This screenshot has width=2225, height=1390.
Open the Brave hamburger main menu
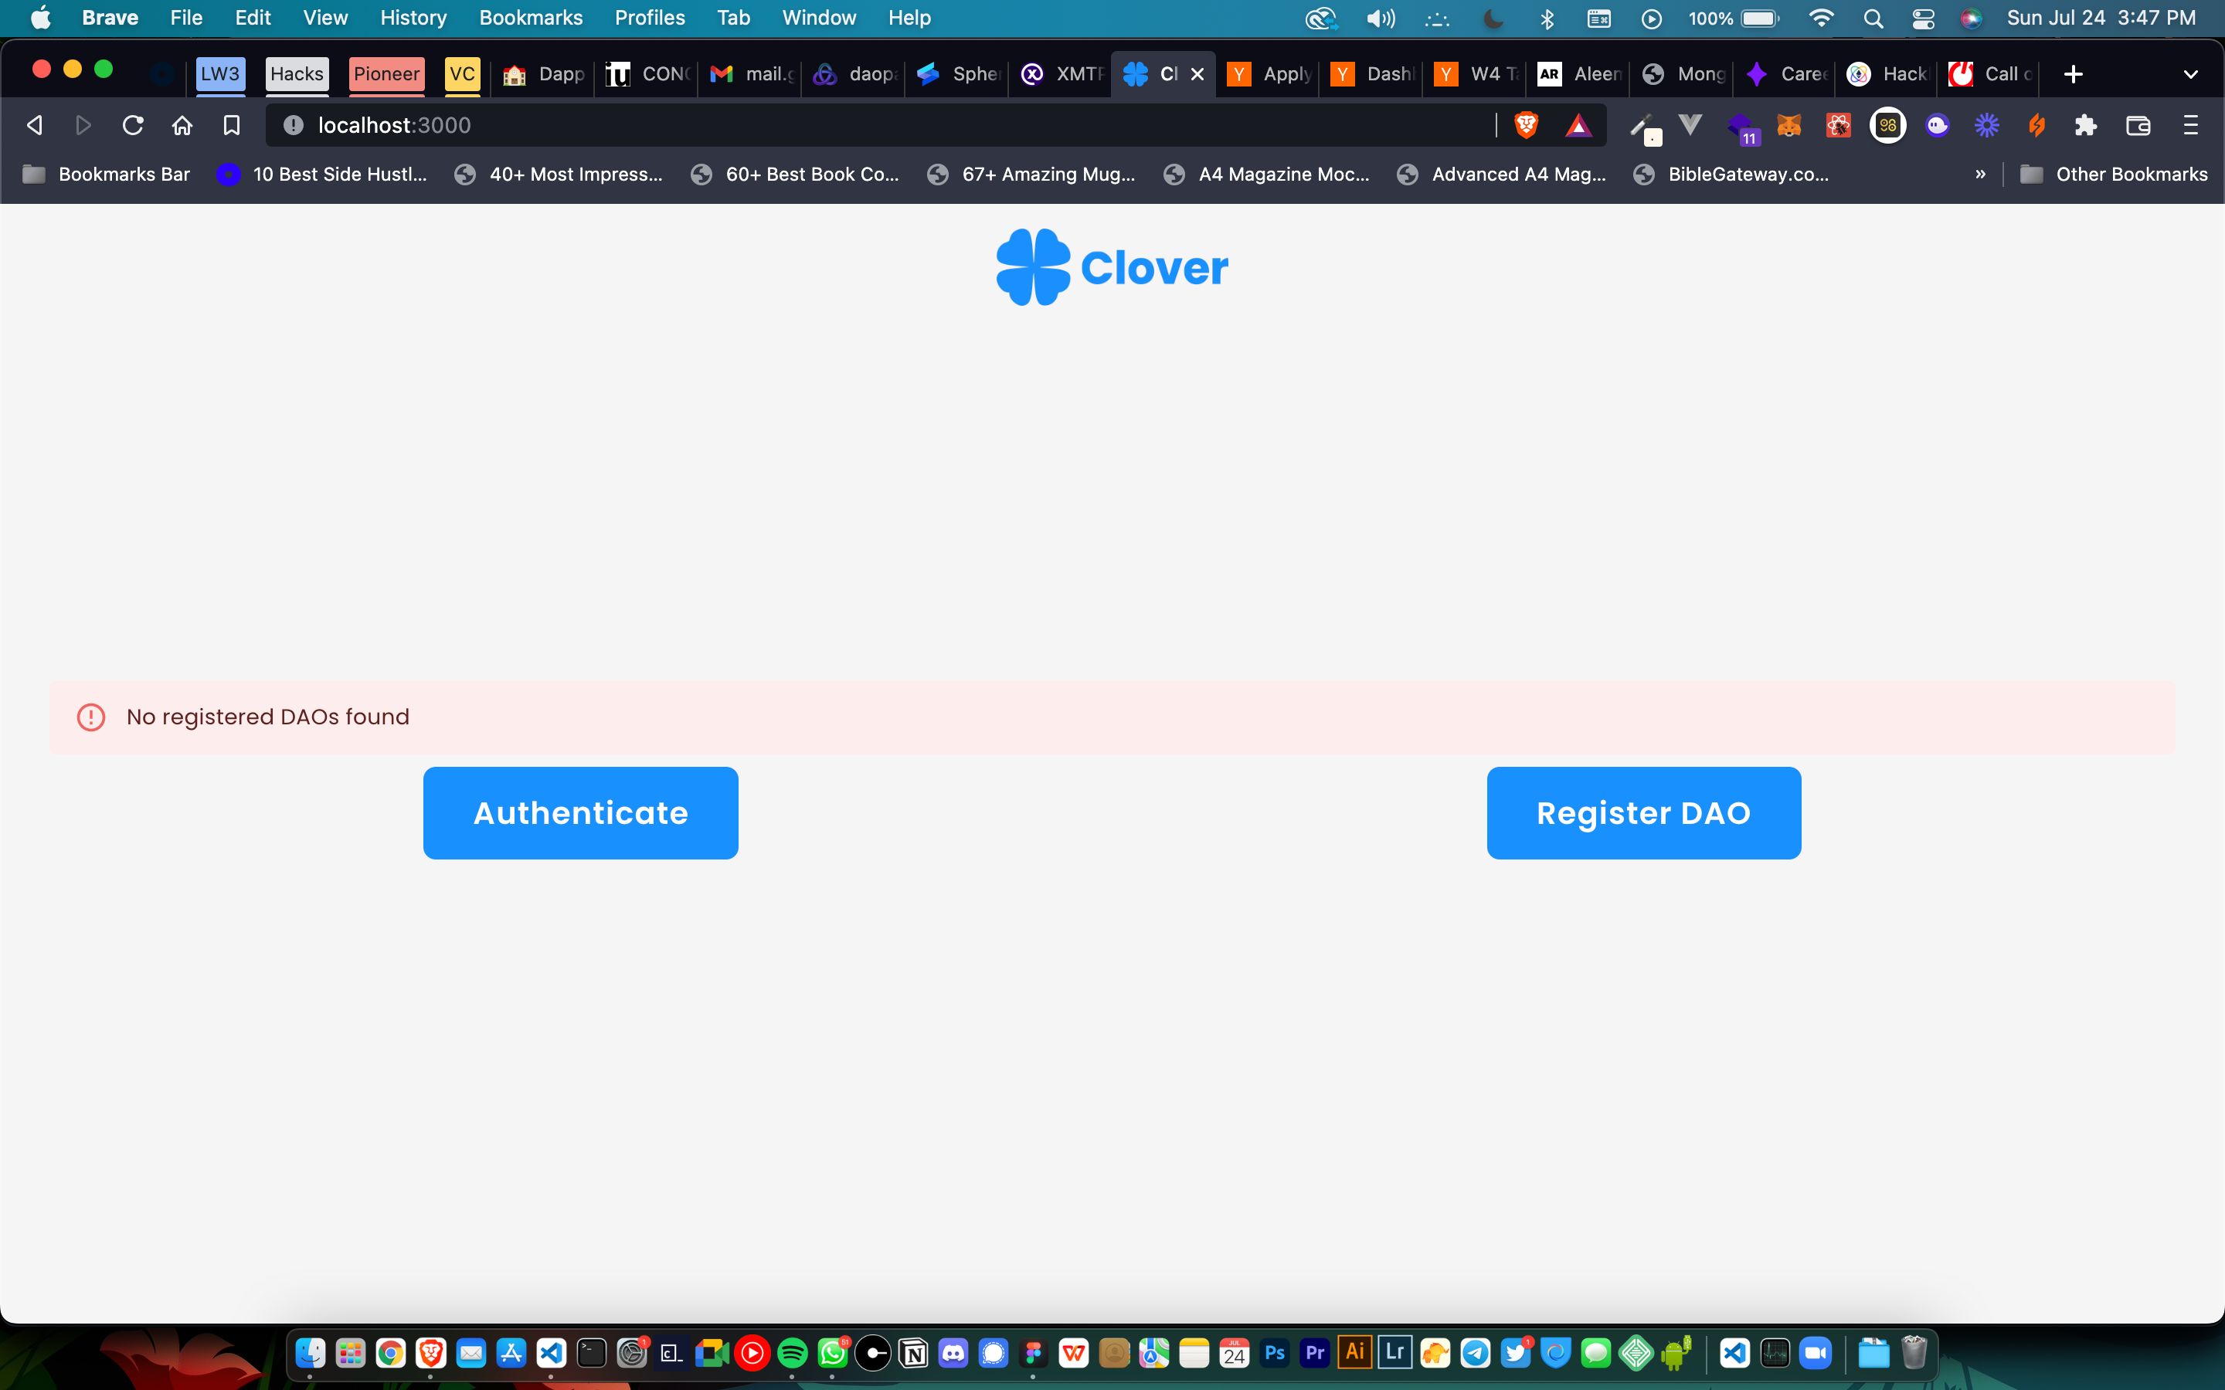2191,125
